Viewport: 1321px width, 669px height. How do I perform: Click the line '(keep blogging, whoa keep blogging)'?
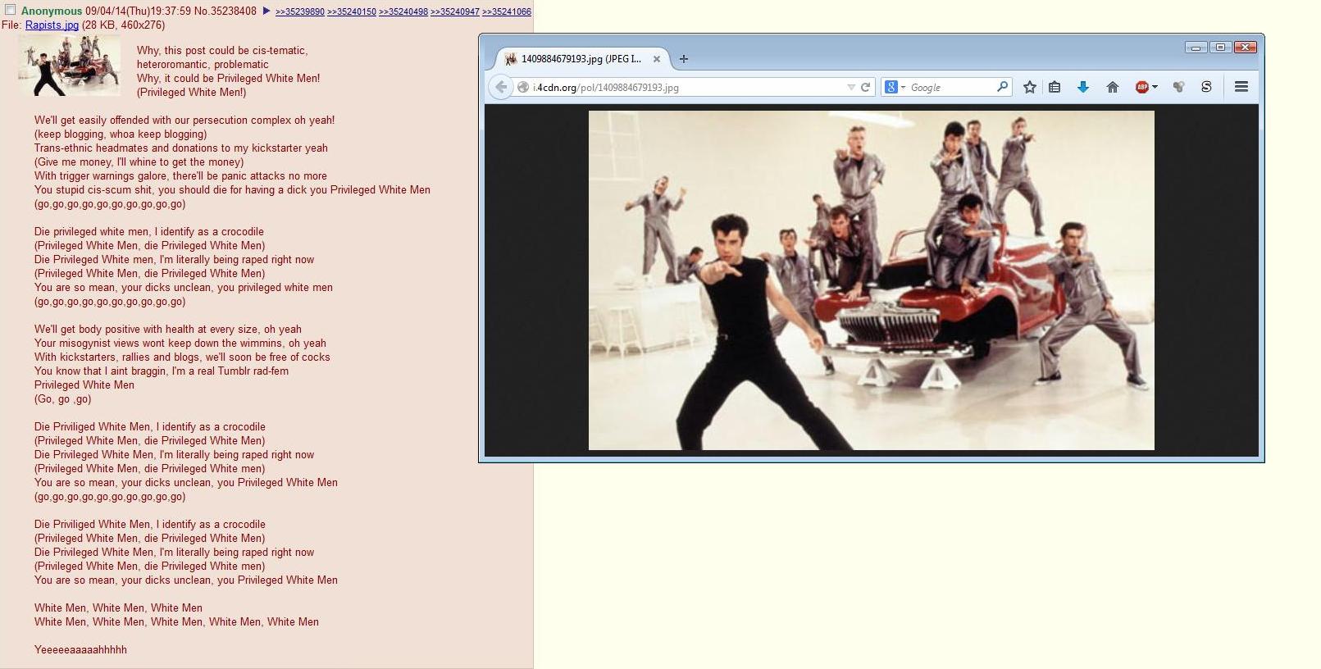point(121,134)
